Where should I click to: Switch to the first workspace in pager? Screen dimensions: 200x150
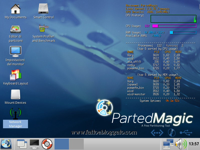(x=62, y=144)
